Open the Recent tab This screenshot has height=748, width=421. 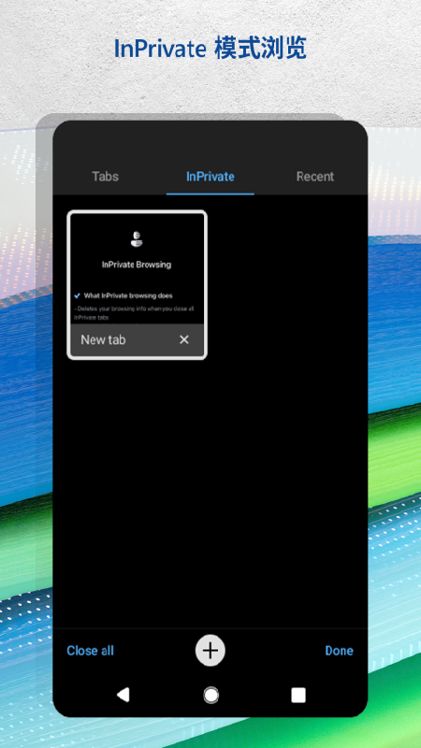pyautogui.click(x=315, y=177)
